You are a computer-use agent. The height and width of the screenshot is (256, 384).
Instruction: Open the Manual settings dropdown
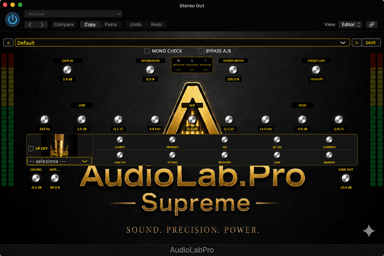coord(73,14)
